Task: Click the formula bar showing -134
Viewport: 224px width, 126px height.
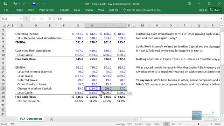Action: (x=137, y=19)
